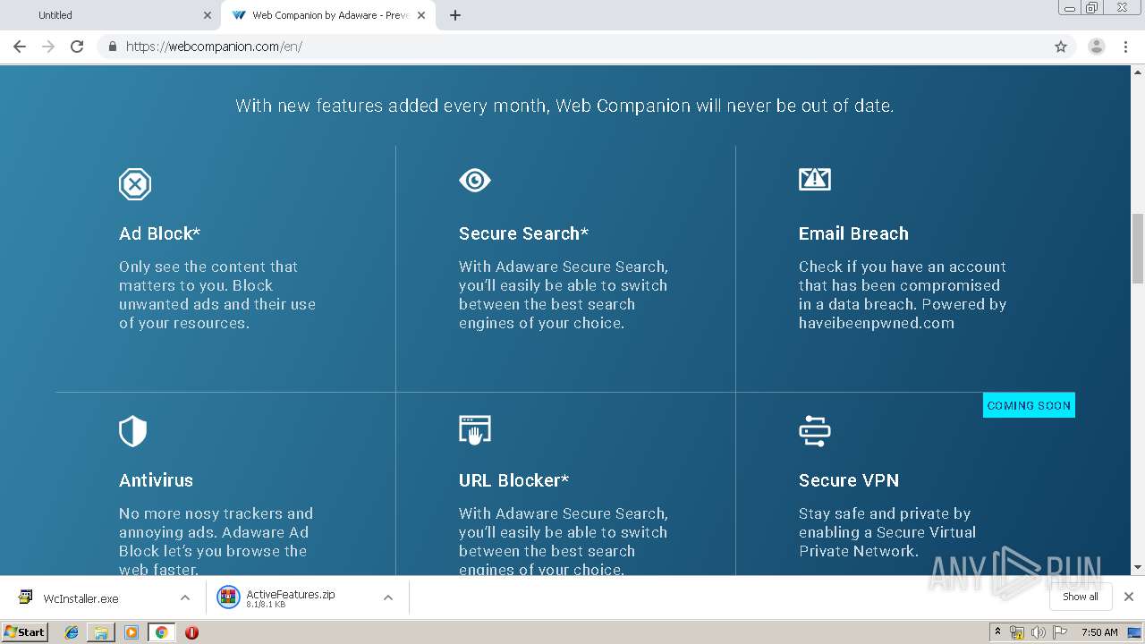
Task: Click the Chrome taskbar icon
Action: click(161, 632)
